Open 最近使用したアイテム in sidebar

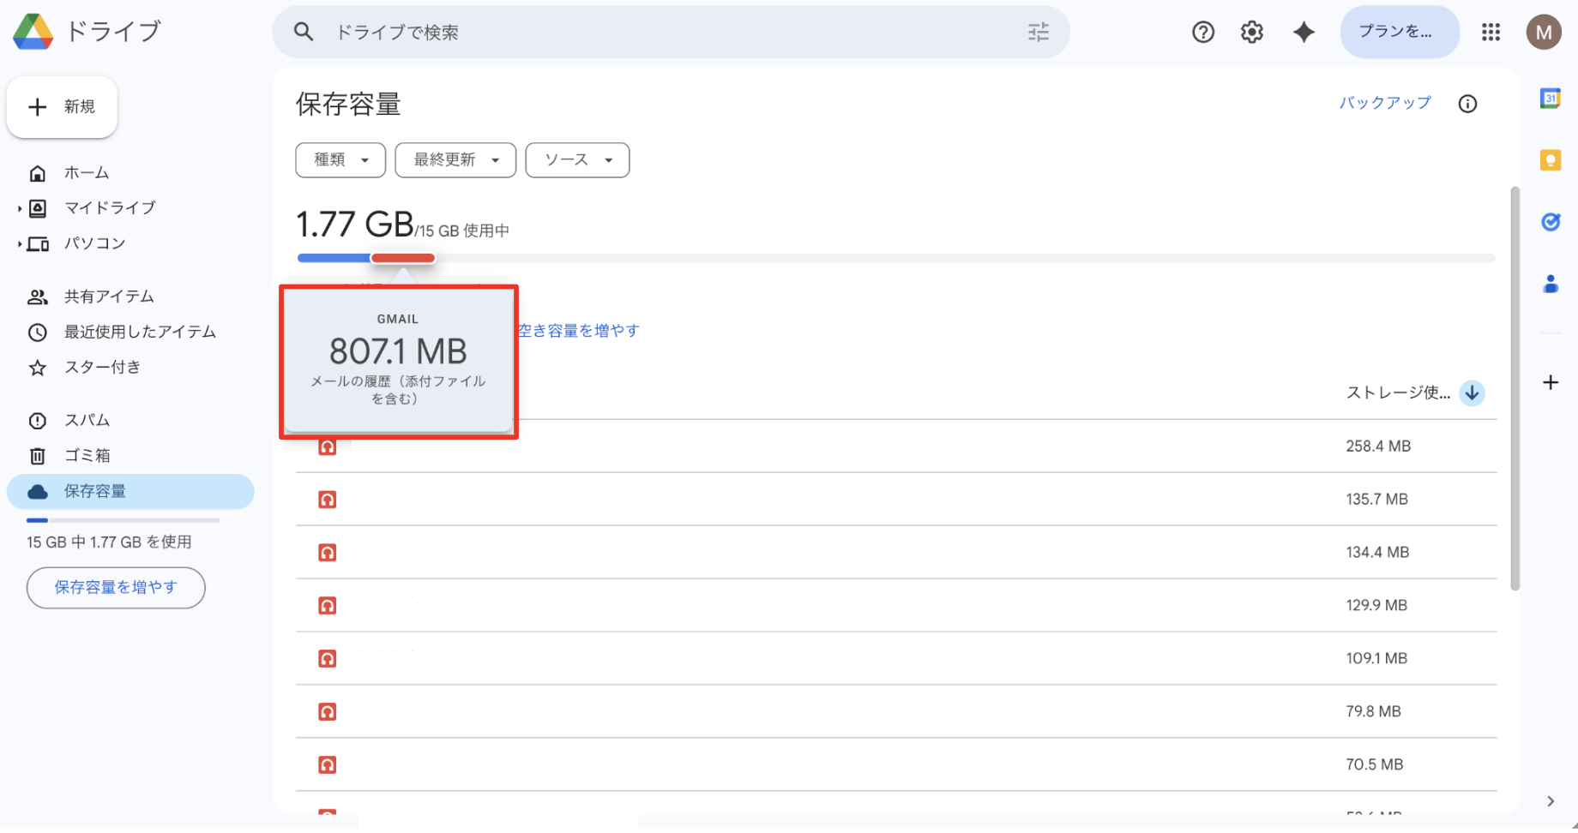[x=140, y=332]
